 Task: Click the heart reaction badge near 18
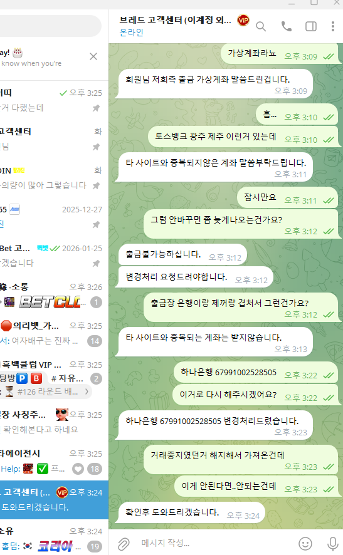78,469
